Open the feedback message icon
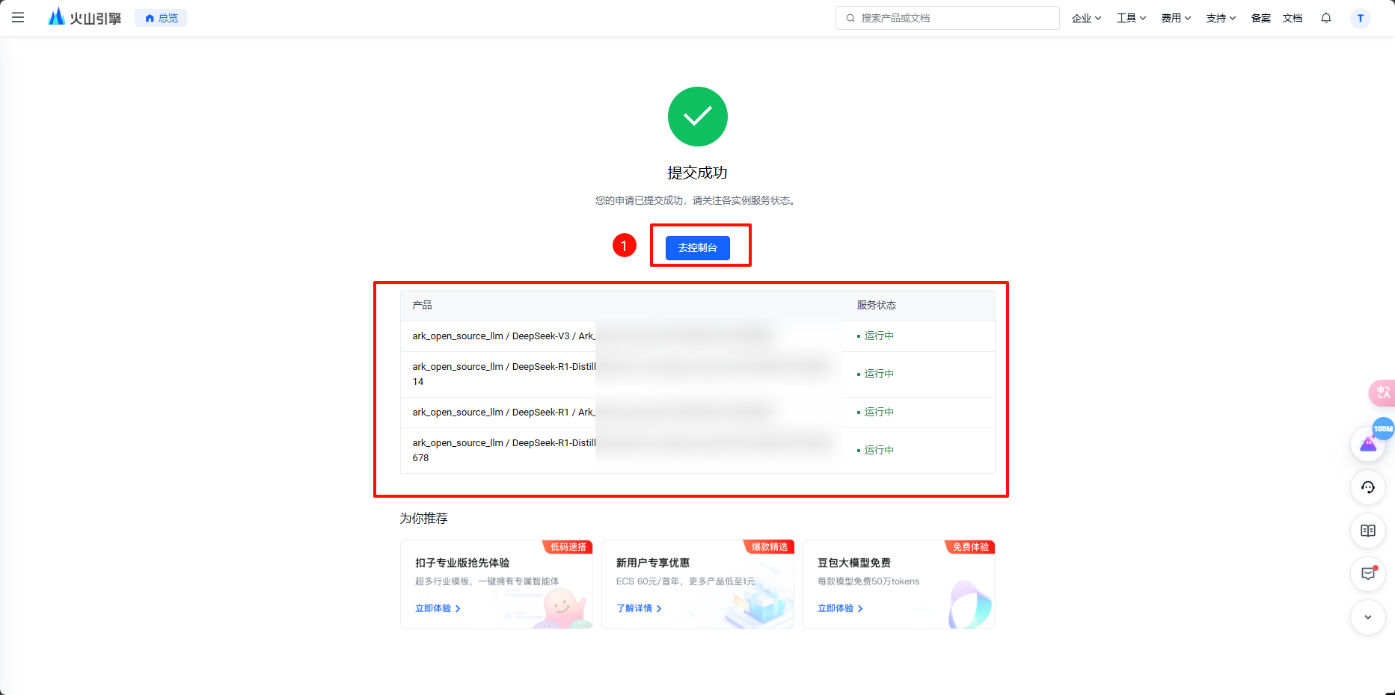 [x=1368, y=574]
